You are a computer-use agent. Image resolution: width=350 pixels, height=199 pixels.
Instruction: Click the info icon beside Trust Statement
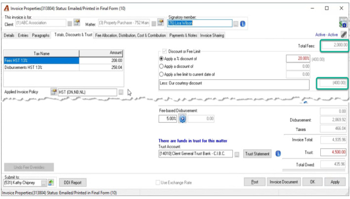tap(278, 153)
